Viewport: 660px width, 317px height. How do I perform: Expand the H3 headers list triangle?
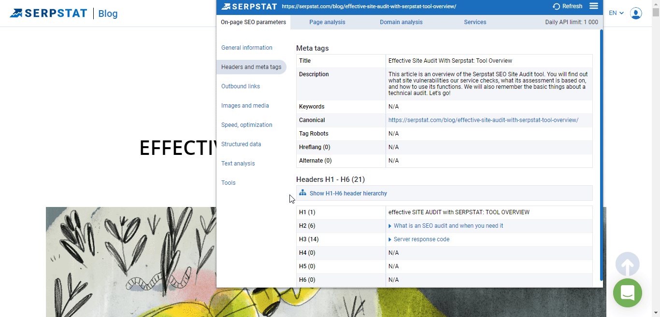(390, 239)
